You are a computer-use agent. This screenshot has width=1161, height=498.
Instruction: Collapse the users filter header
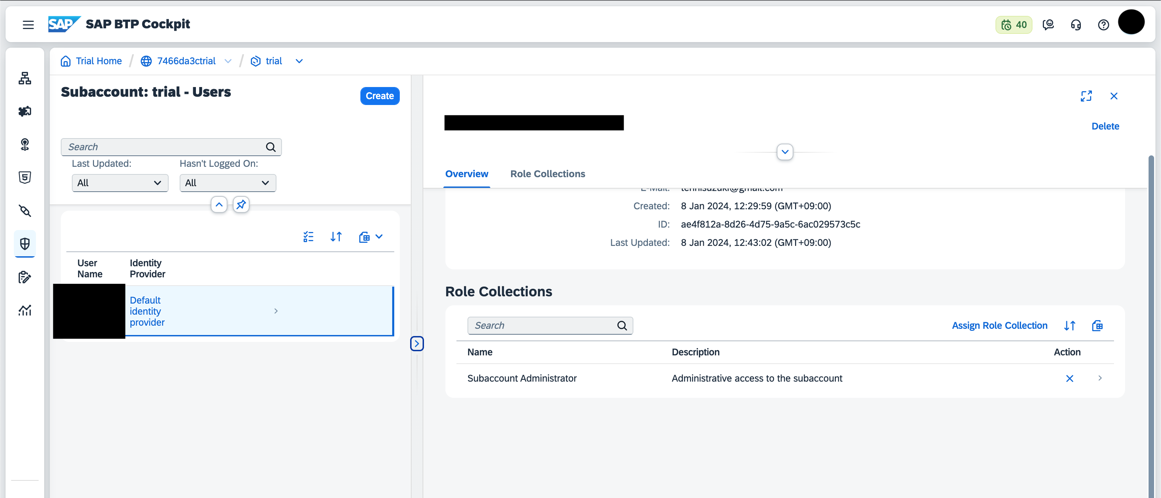[219, 205]
